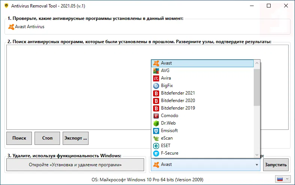295x185 pixels.
Task: Pick the Bitdefender 2019 option
Action: pos(202,108)
